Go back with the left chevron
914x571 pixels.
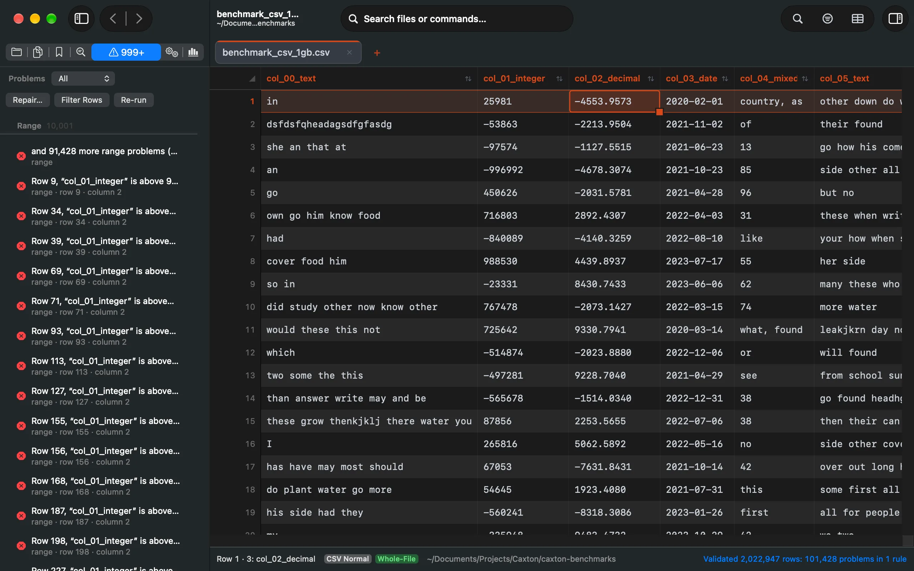tap(113, 19)
